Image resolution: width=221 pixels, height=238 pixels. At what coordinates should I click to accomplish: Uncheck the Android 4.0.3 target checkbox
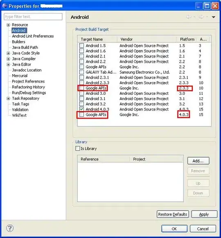tap(81, 109)
